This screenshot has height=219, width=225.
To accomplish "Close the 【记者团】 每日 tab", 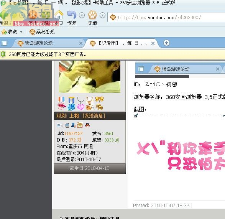I will [x=153, y=43].
